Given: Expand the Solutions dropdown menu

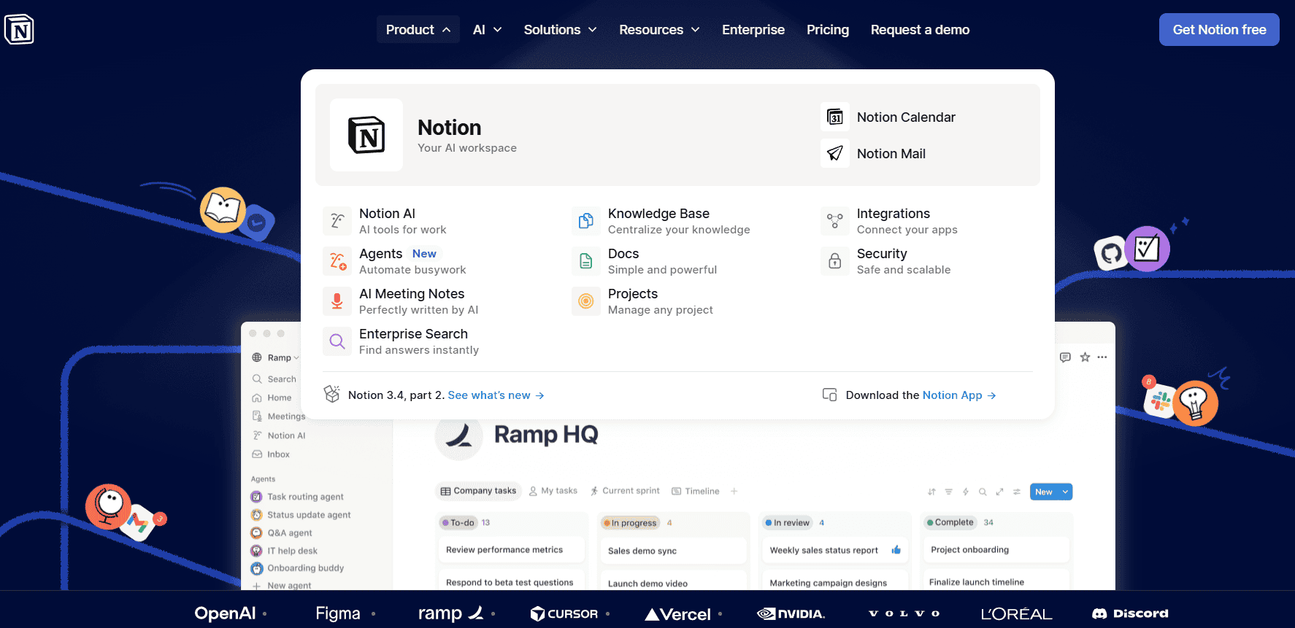Looking at the screenshot, I should point(561,29).
